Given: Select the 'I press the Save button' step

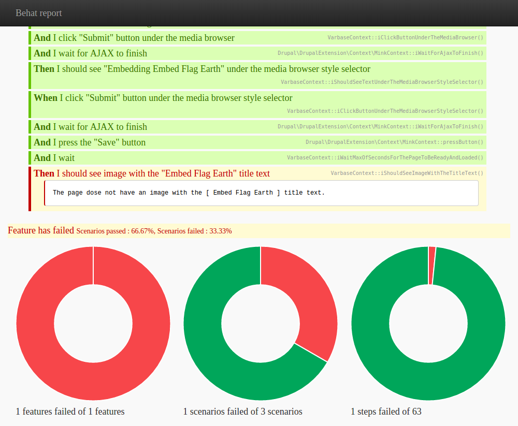Looking at the screenshot, I should click(x=257, y=142).
